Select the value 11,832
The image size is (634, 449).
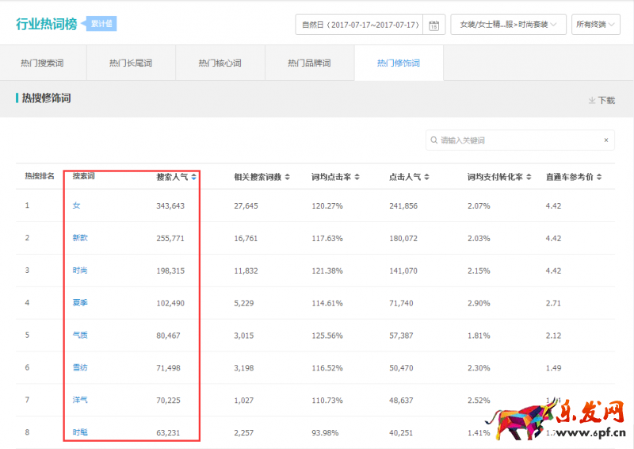246,271
